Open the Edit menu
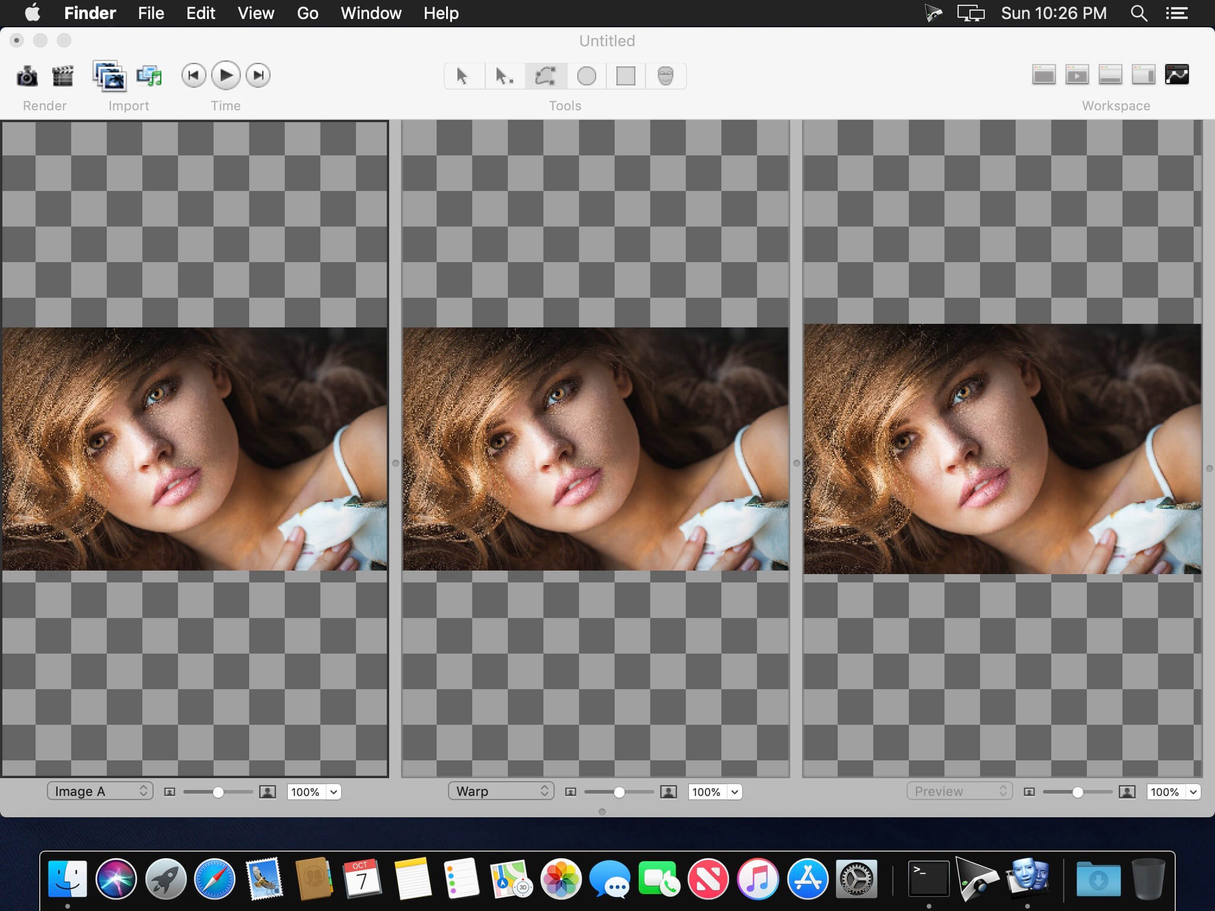This screenshot has height=911, width=1215. pyautogui.click(x=201, y=13)
